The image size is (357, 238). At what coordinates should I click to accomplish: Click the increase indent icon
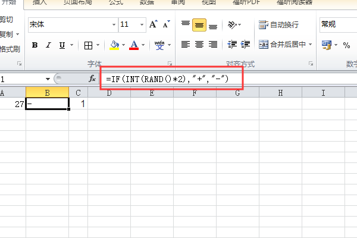pos(245,45)
